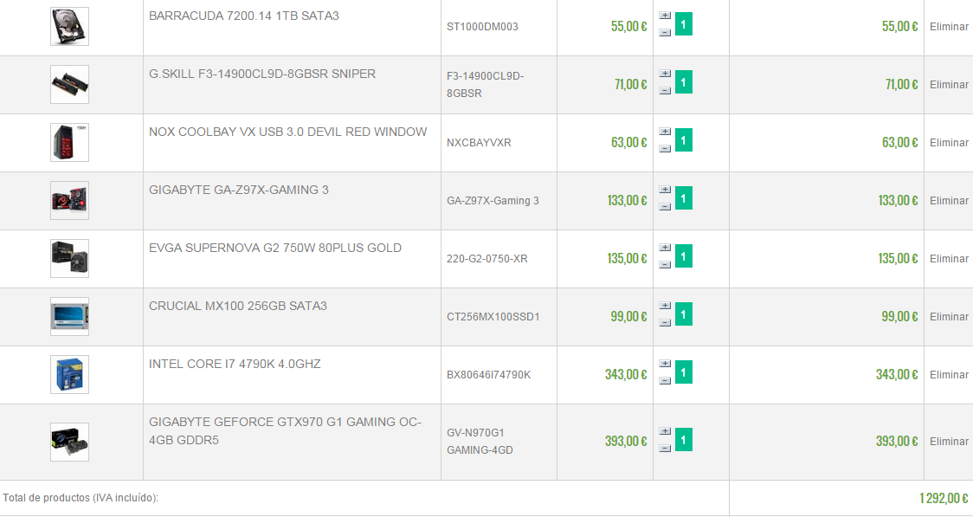973x517 pixels.
Task: Open G.SKILL F3-14900CL9D-8GBSR SNIPER product link
Action: point(262,74)
